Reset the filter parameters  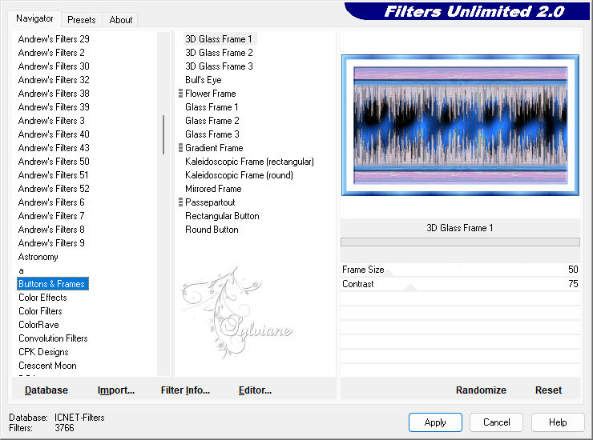click(x=548, y=390)
